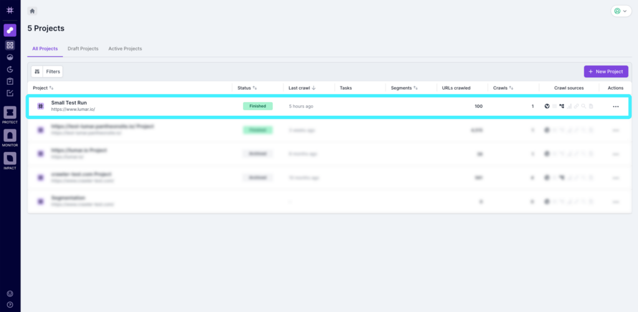Click the smiley feedback icon
The height and width of the screenshot is (312, 638).
10,294
